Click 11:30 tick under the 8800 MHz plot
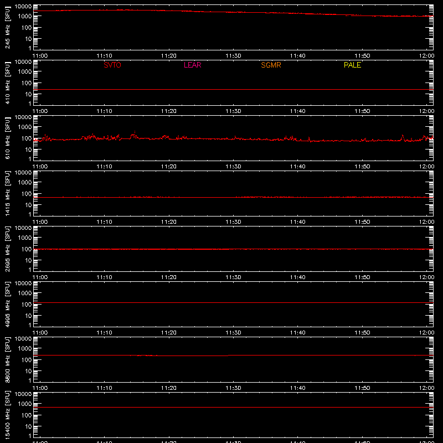Screen dimensions: 443x443 [x=233, y=388]
